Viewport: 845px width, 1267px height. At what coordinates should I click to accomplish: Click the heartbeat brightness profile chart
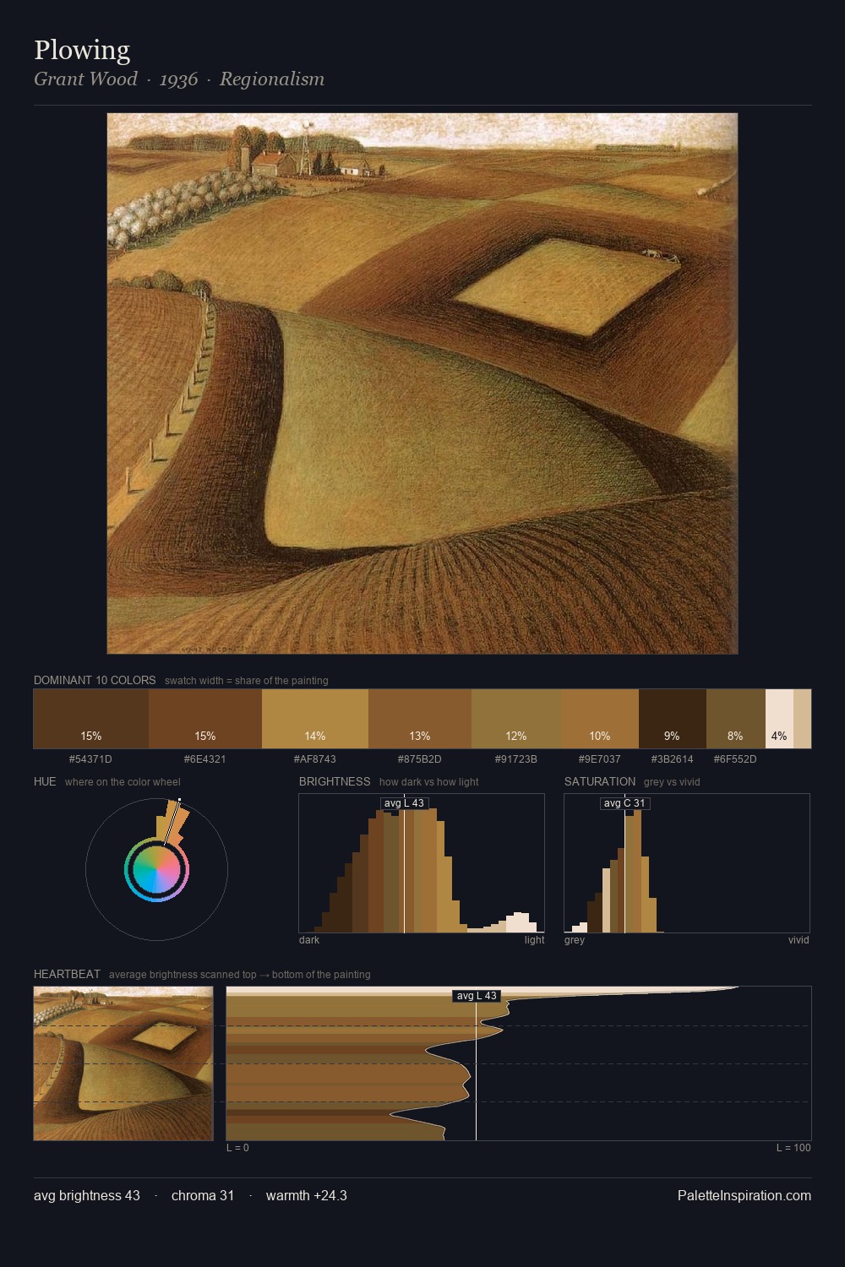coord(519,1063)
